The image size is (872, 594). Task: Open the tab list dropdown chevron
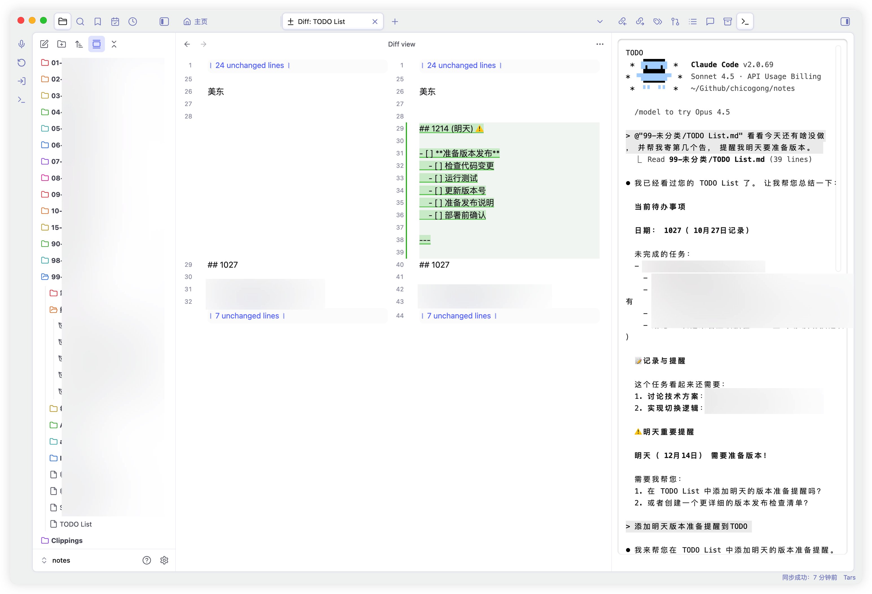coord(600,22)
